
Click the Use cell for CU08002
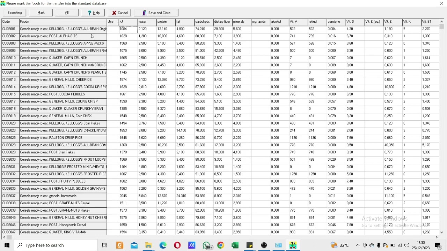click(x=113, y=36)
